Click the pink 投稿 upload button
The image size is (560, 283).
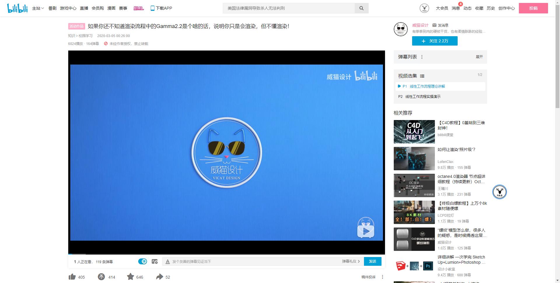pyautogui.click(x=533, y=8)
